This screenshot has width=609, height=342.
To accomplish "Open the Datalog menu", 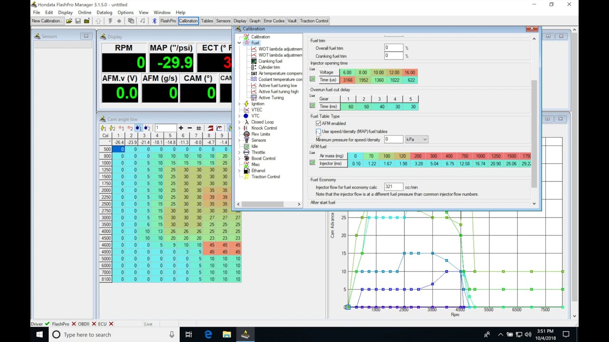I will 104,12.
